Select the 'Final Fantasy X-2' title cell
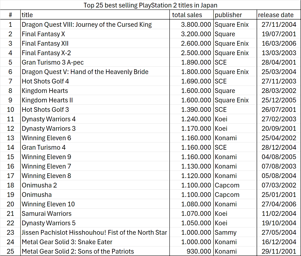 (x=95, y=53)
